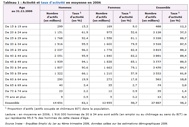
Task: Click the 'Hommes' column group header
Action: coord(65,8)
